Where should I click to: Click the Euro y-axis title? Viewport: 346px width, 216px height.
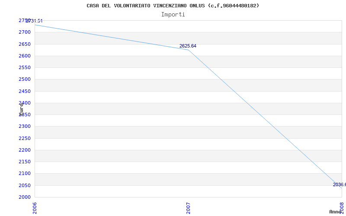pos(21,110)
